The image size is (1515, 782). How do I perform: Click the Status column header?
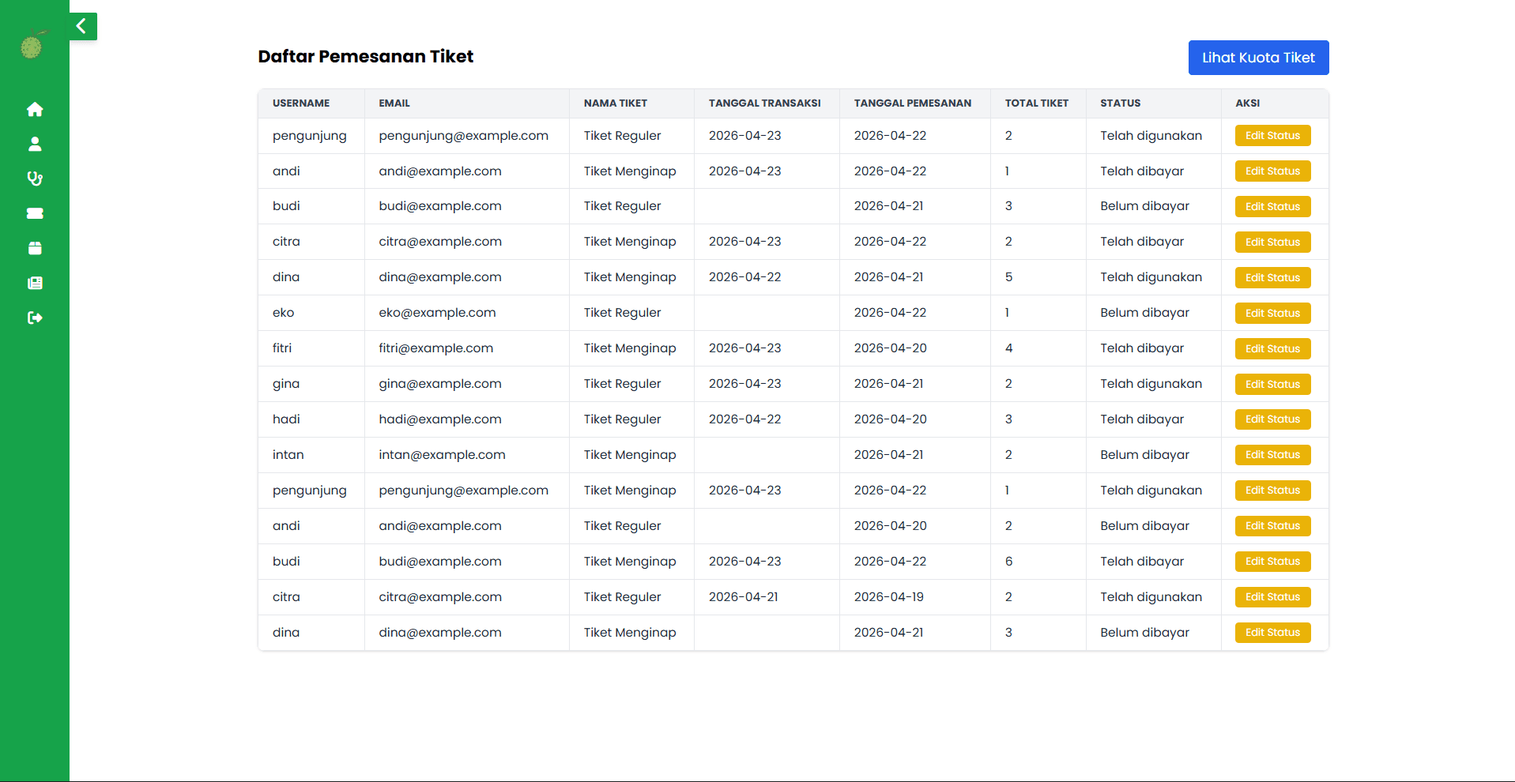pos(1120,103)
